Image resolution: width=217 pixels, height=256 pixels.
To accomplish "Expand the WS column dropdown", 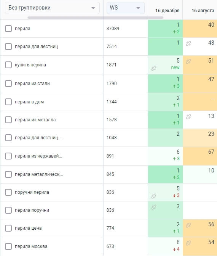I will 126,8.
